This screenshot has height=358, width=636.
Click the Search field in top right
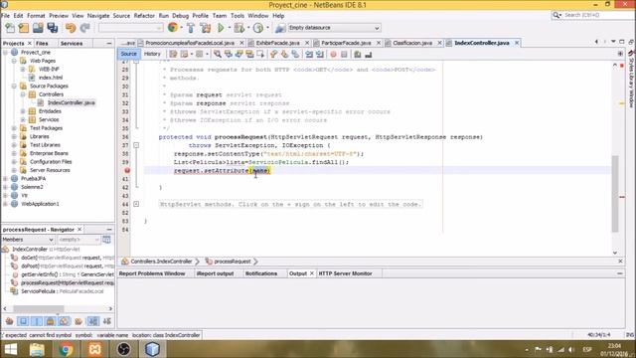[x=597, y=15]
